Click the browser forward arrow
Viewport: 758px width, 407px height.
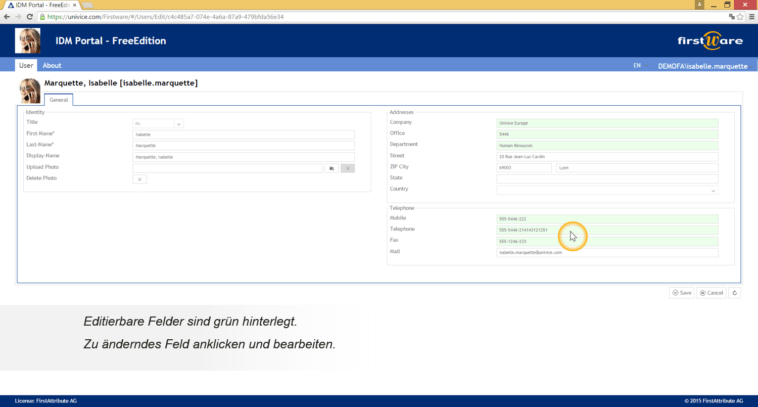tap(18, 17)
